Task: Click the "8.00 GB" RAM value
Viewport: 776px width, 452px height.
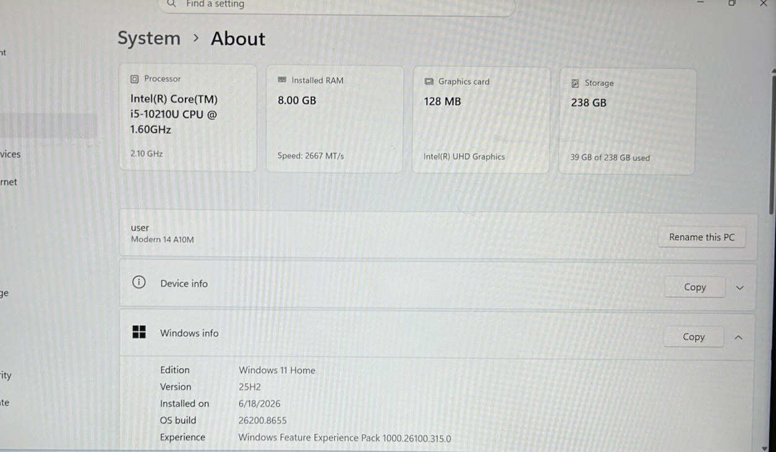Action: pos(297,100)
